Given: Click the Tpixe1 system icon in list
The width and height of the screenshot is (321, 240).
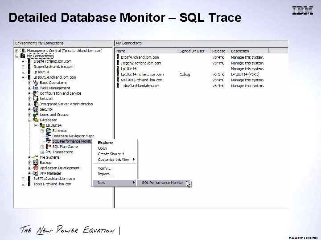Looking at the screenshot, I should pos(118,85).
